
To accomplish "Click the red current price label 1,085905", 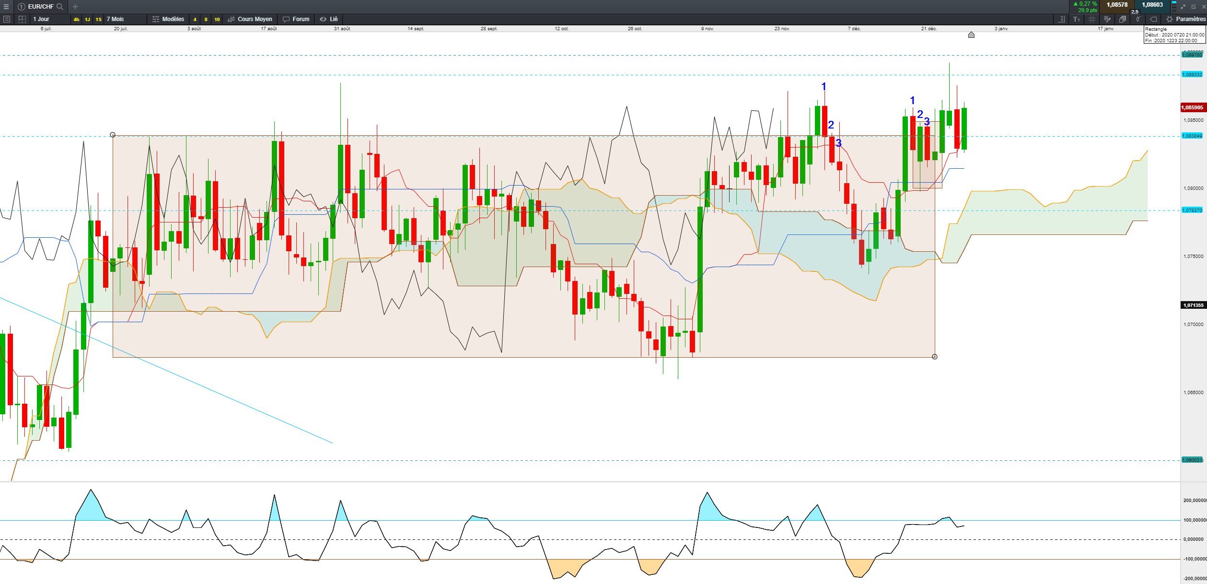I will point(1193,107).
